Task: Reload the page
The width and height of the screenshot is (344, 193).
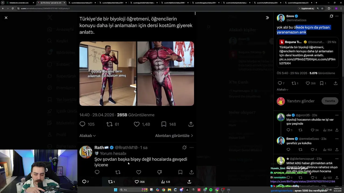Action: pos(12,8)
